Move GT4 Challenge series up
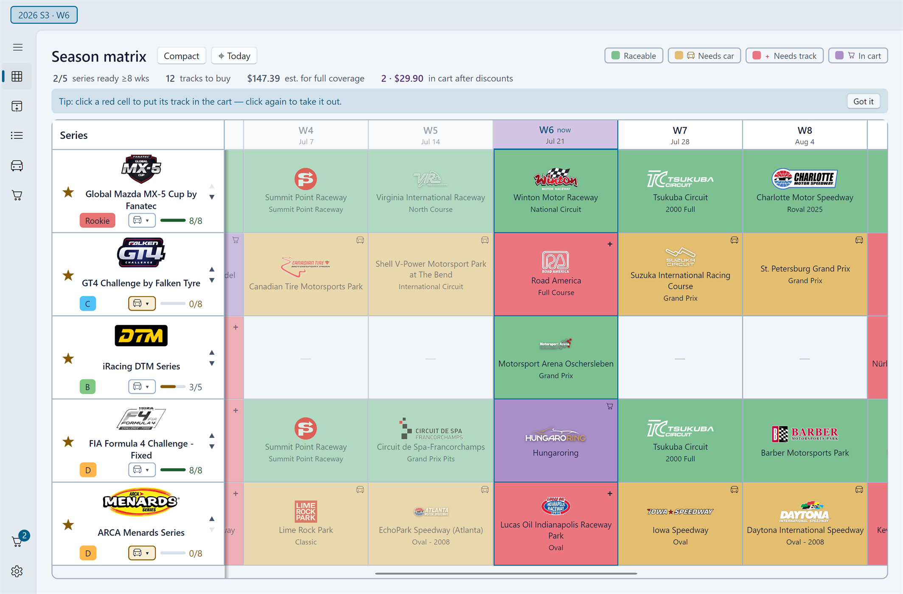 click(212, 269)
